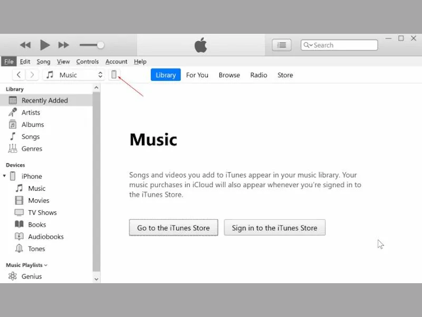The image size is (422, 317).
Task: Open the Music media type dropdown
Action: (x=74, y=74)
